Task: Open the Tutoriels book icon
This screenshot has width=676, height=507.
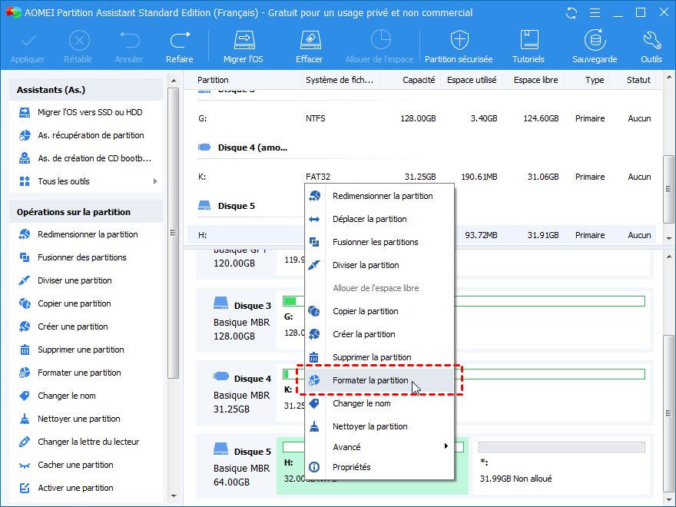Action: point(529,40)
